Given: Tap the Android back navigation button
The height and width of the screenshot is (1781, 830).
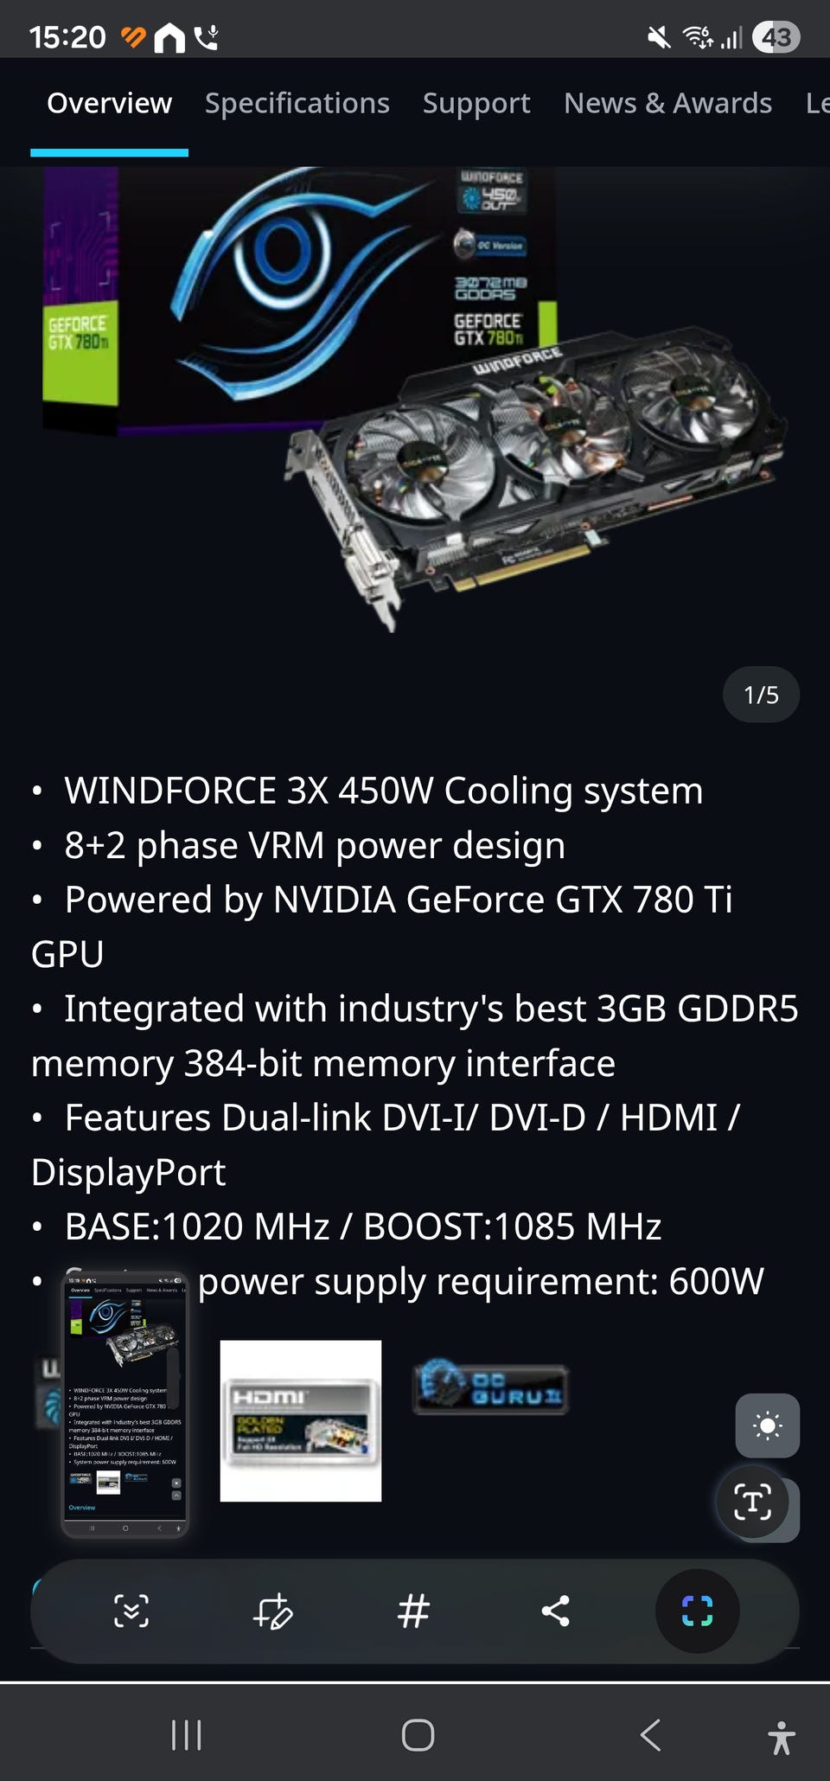Looking at the screenshot, I should pos(650,1735).
